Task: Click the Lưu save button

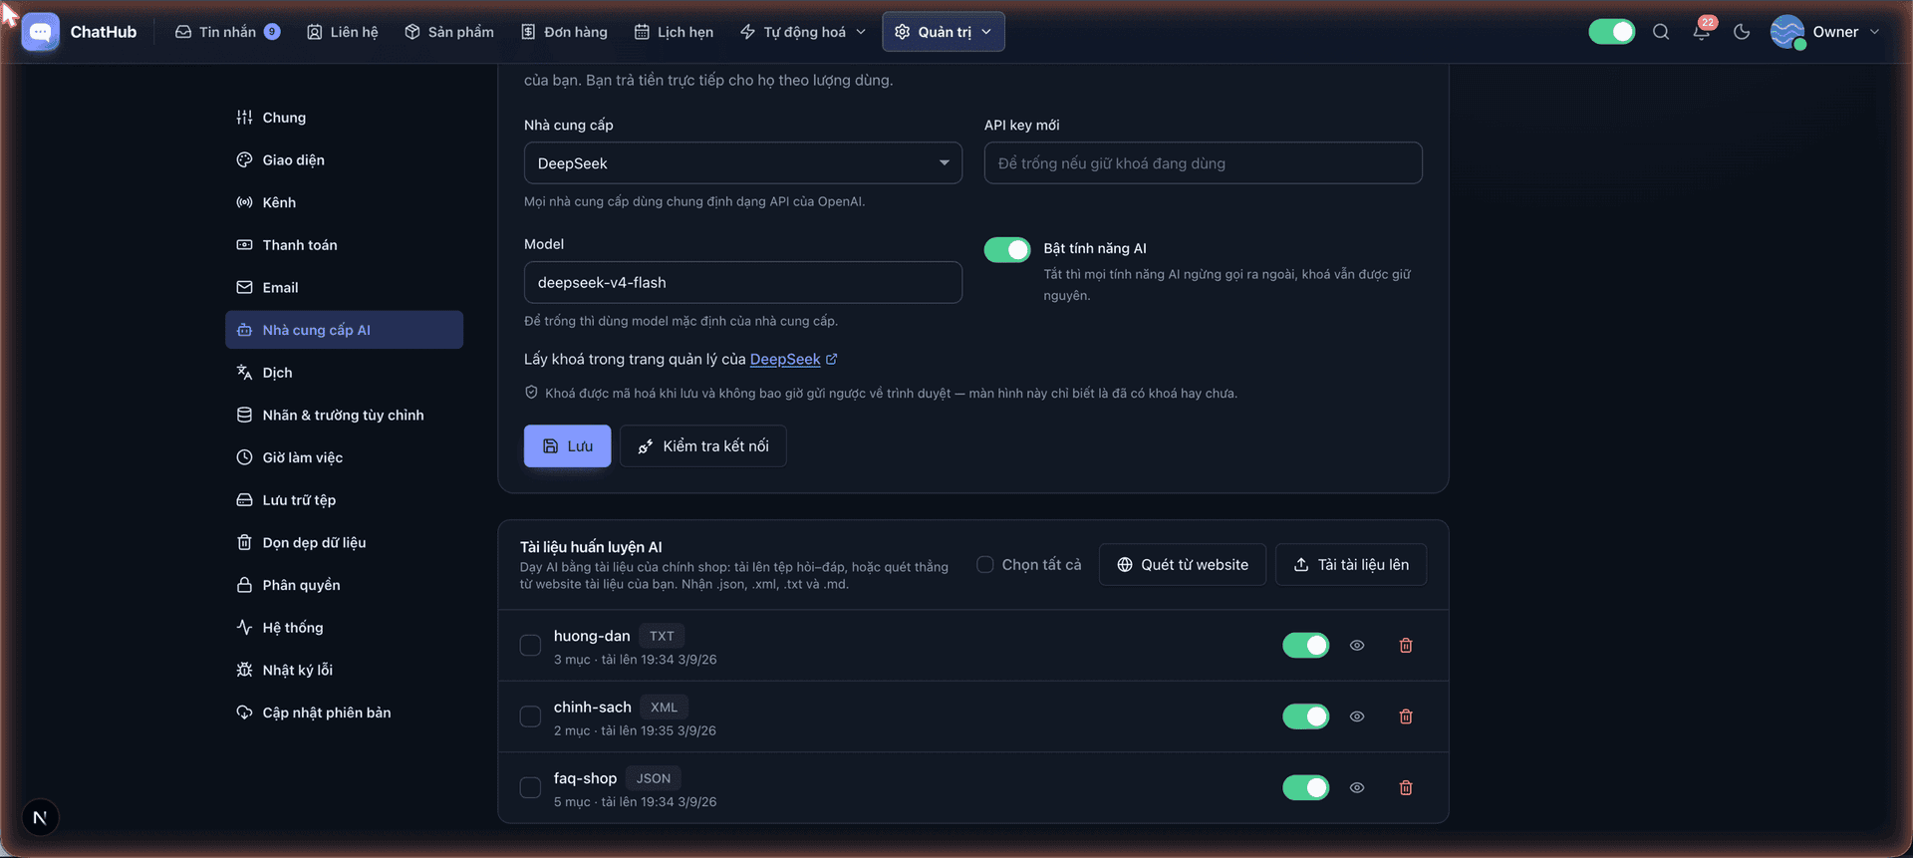Action: coord(568,446)
